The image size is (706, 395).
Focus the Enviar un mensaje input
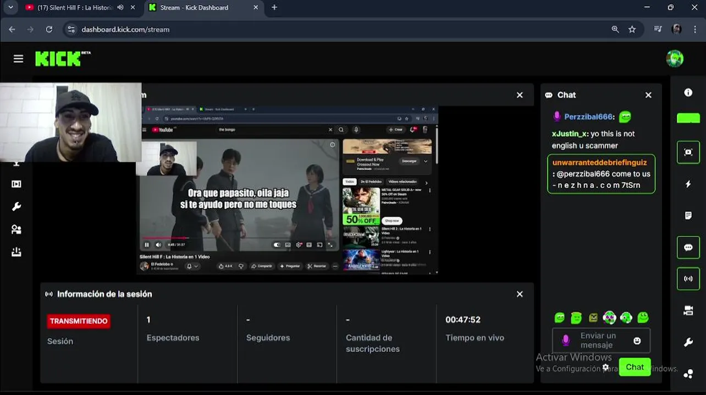coord(601,340)
